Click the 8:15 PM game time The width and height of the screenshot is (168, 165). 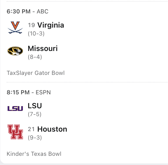(18, 92)
